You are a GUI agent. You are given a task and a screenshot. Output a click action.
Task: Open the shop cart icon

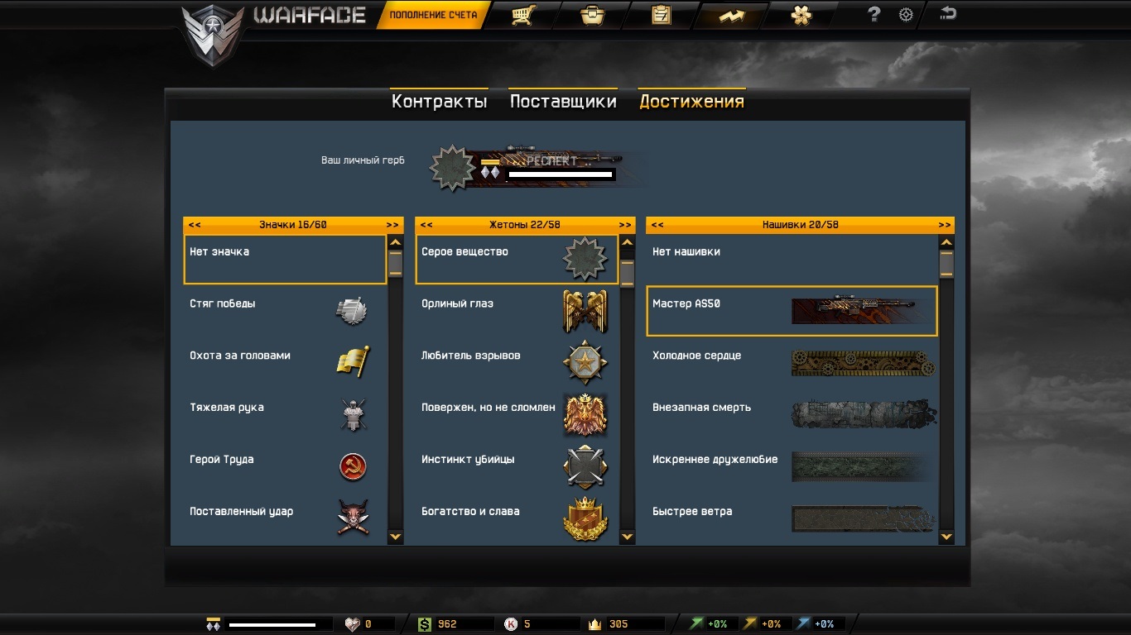(522, 15)
